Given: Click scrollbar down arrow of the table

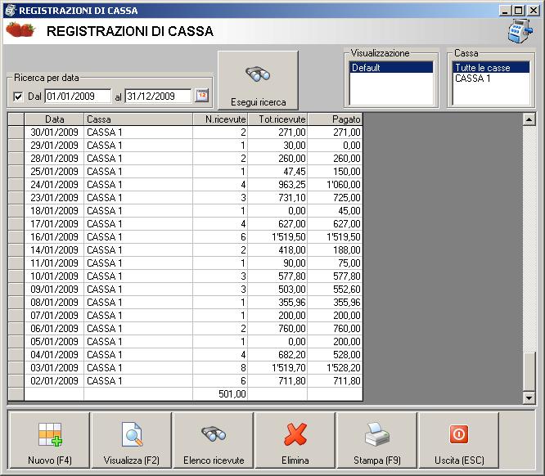Looking at the screenshot, I should coord(529,397).
